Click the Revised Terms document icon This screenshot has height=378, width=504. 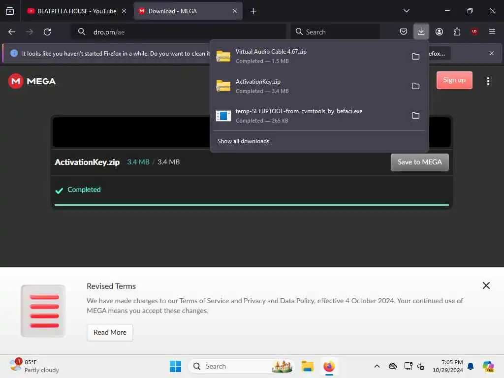coord(43,311)
